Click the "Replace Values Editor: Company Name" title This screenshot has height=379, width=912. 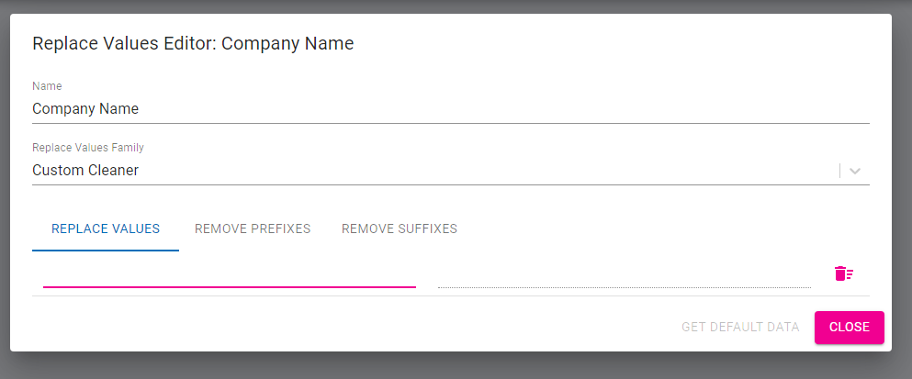point(193,43)
